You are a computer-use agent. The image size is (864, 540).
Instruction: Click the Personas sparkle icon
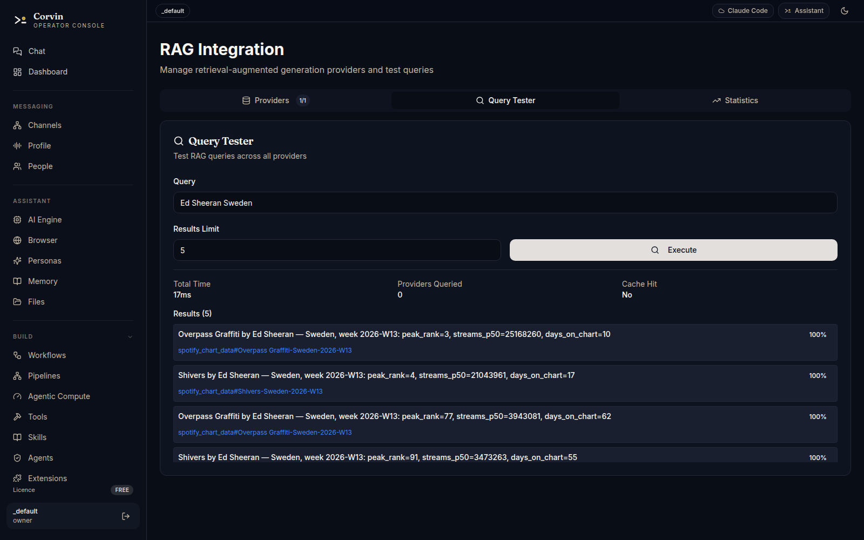(17, 261)
